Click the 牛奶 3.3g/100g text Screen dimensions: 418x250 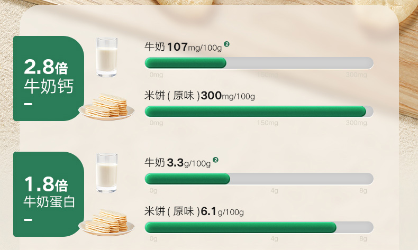pyautogui.click(x=178, y=163)
